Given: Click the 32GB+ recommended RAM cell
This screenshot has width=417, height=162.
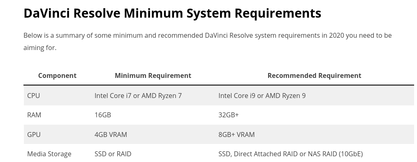Looking at the screenshot, I should coord(229,115).
